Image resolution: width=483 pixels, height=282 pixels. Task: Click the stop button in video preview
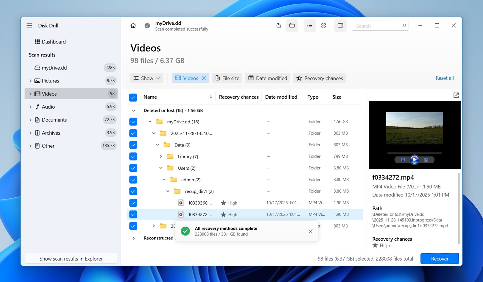(x=403, y=160)
